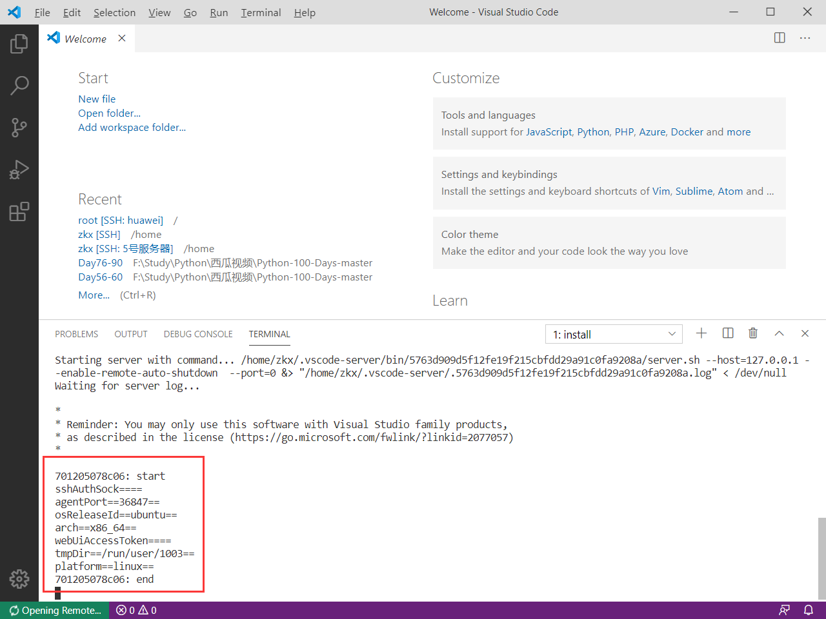Open recent zkx [SSH: 5号服务器]
Image resolution: width=826 pixels, height=619 pixels.
click(126, 248)
